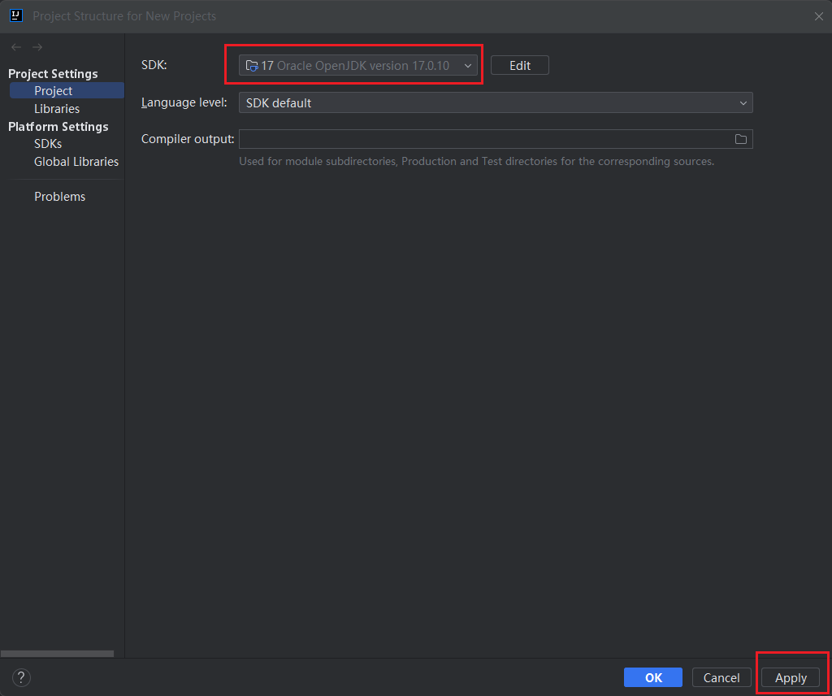
Task: Open SDKs under Platform Settings
Action: click(48, 143)
